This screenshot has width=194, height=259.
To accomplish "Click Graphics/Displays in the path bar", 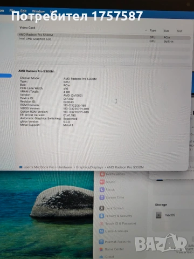I will point(89,167).
